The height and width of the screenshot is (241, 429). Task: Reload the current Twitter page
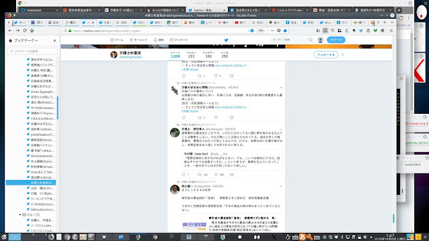tap(25, 31)
